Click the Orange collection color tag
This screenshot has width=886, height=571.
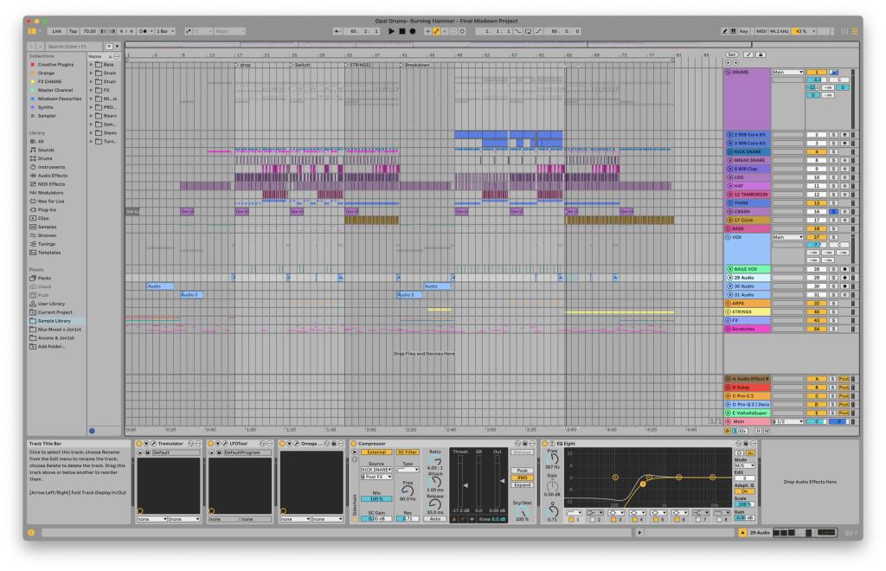point(45,73)
